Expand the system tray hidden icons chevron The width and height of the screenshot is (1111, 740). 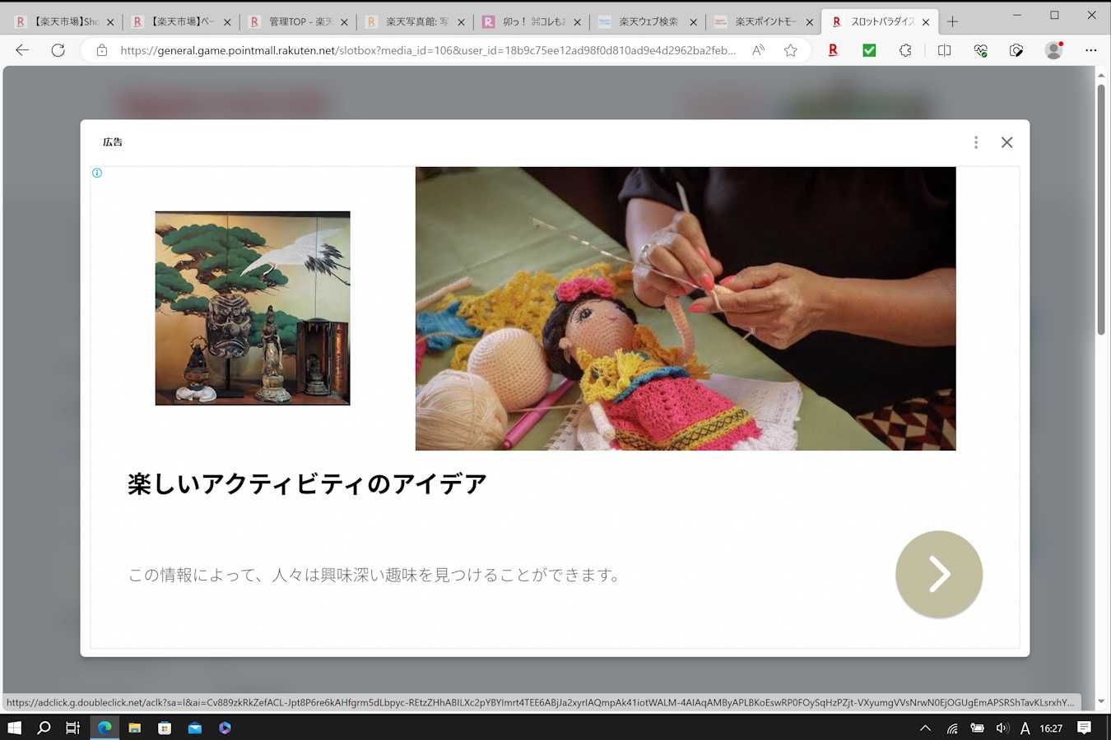point(925,728)
